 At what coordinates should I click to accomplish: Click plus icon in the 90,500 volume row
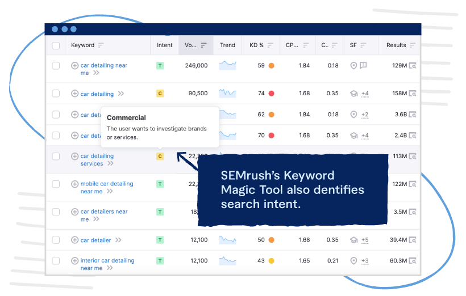(74, 94)
